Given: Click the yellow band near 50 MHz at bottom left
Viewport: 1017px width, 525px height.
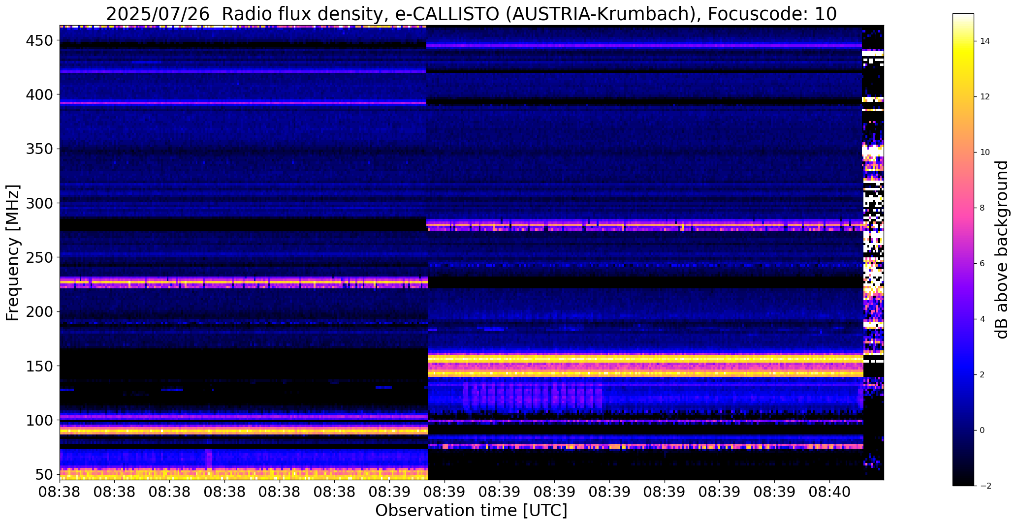Looking at the screenshot, I should (243, 474).
